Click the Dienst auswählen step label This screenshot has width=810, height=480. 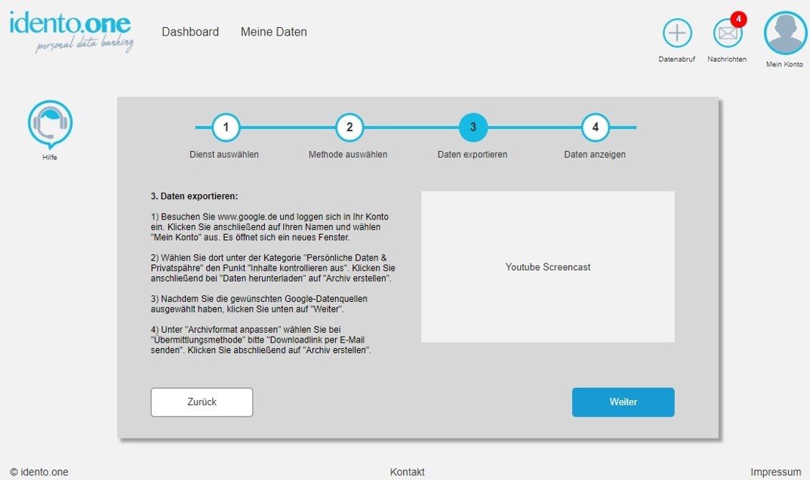(x=224, y=155)
